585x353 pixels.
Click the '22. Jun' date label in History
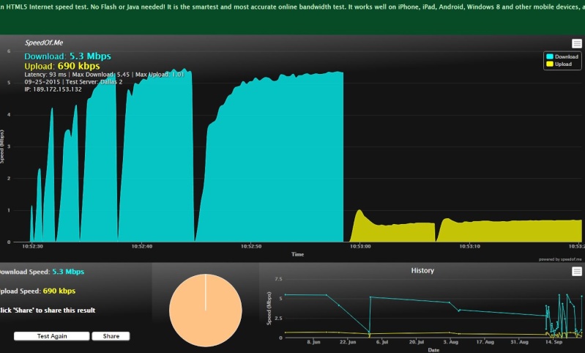pyautogui.click(x=348, y=342)
